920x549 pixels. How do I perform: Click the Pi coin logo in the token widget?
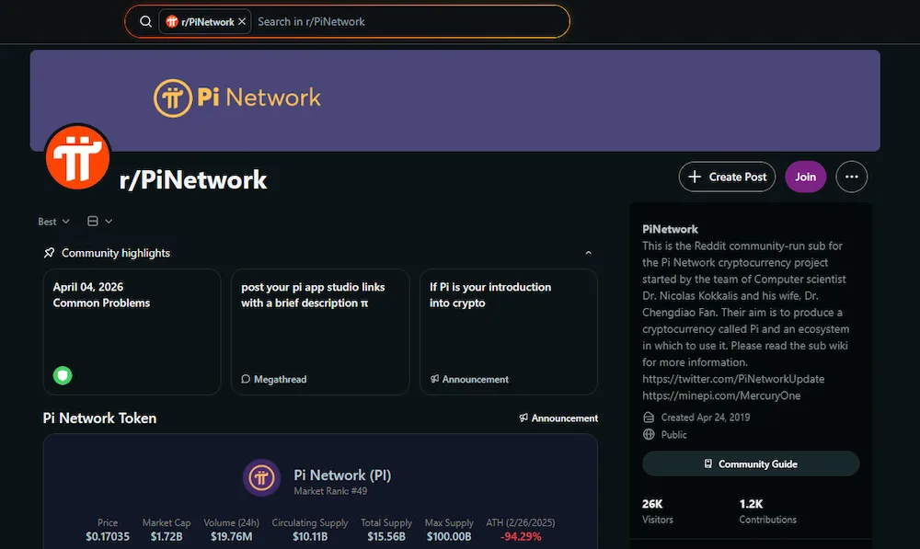coord(261,477)
